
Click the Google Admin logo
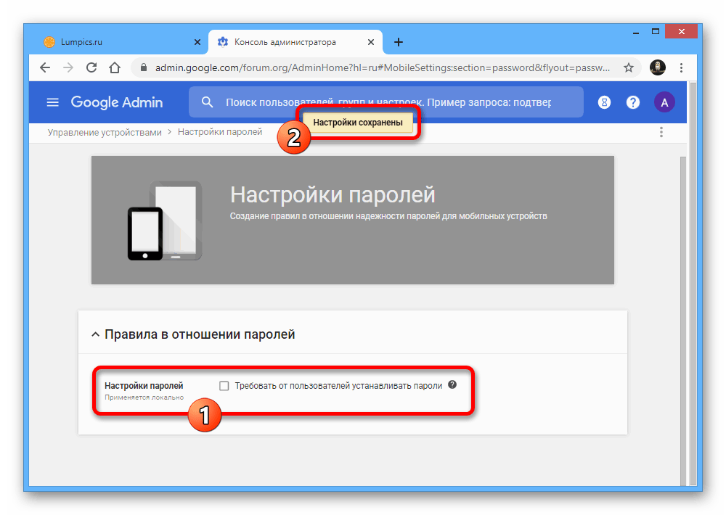click(117, 102)
